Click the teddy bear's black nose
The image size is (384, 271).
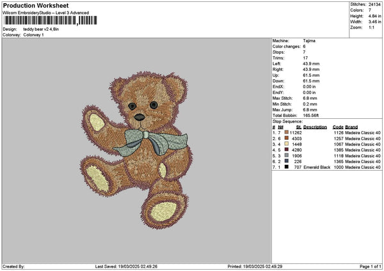(139, 117)
